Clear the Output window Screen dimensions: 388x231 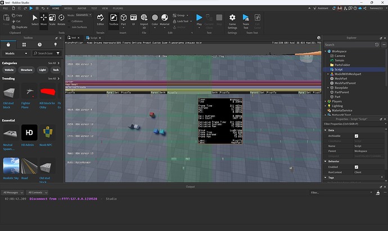click(x=378, y=193)
